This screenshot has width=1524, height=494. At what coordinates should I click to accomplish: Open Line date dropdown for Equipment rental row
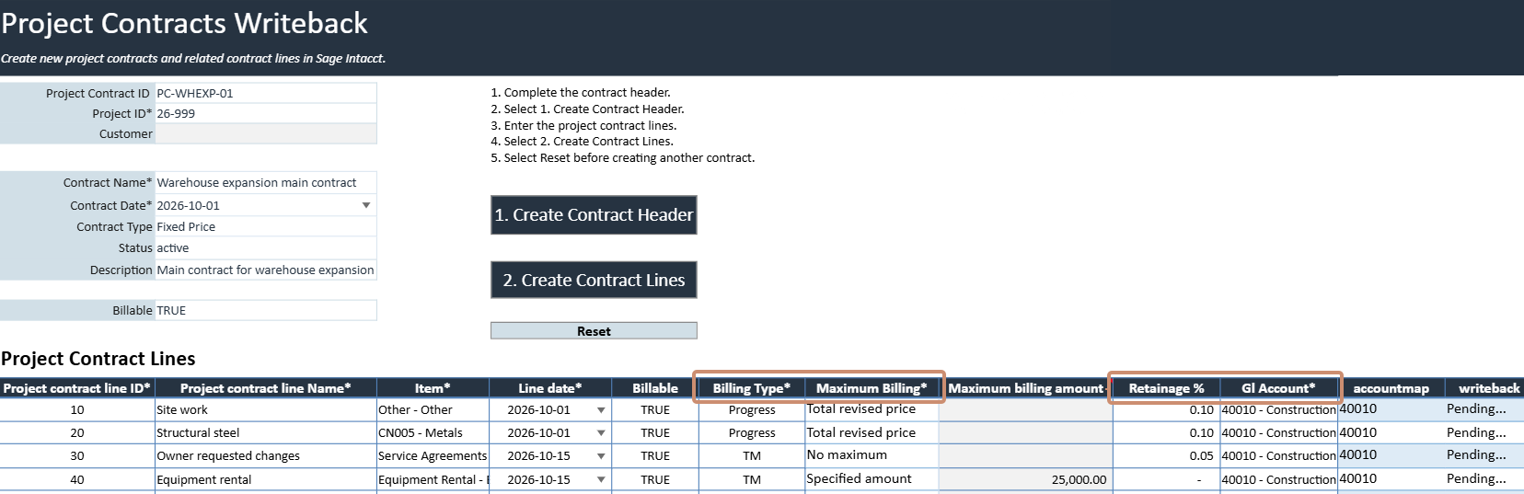(x=601, y=480)
